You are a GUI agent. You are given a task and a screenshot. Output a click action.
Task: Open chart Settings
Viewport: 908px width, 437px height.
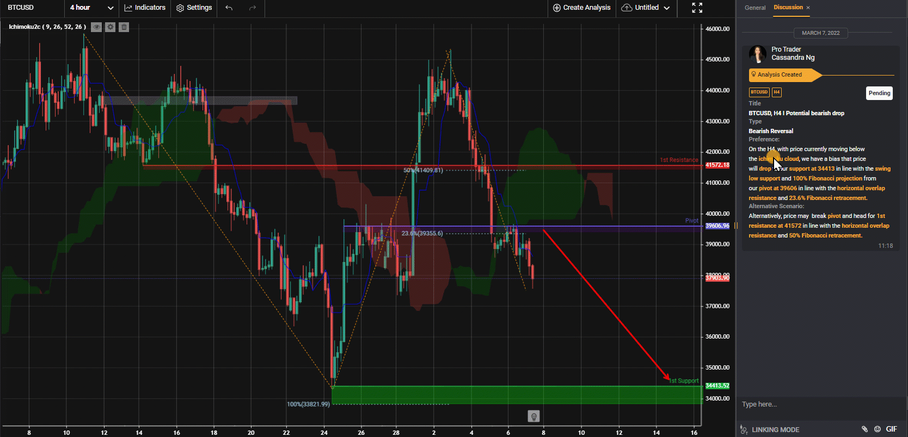[x=194, y=8]
